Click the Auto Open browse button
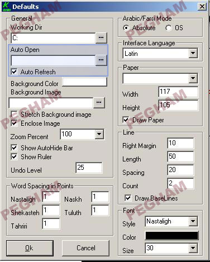 (x=101, y=60)
